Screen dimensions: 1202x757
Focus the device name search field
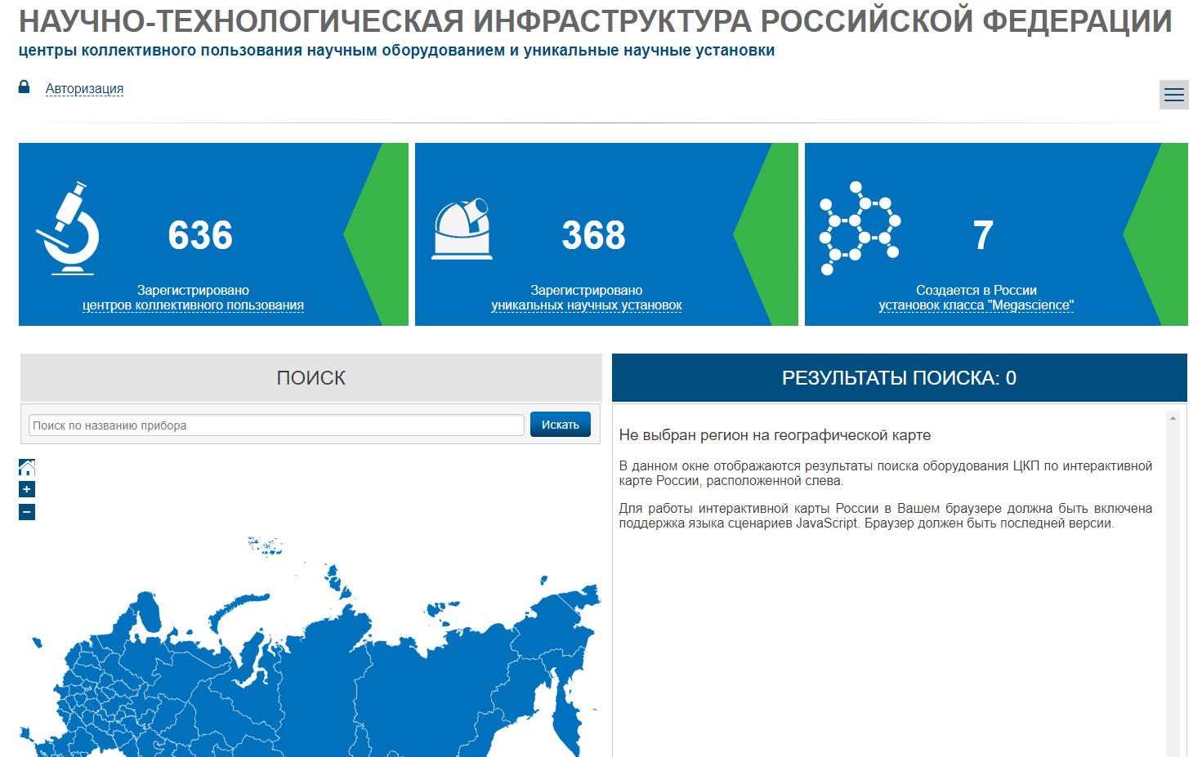[276, 425]
